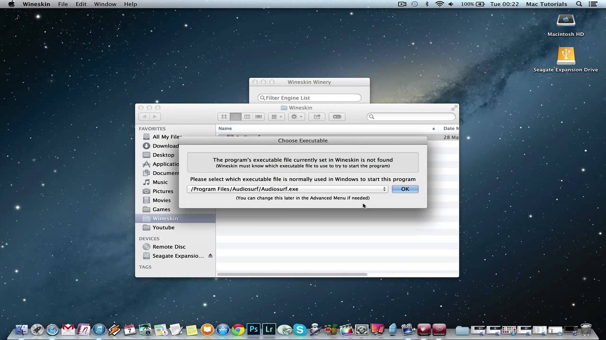Open Notification Center in menu bar
Screen dimensions: 606x340
pyautogui.click(x=593, y=4)
